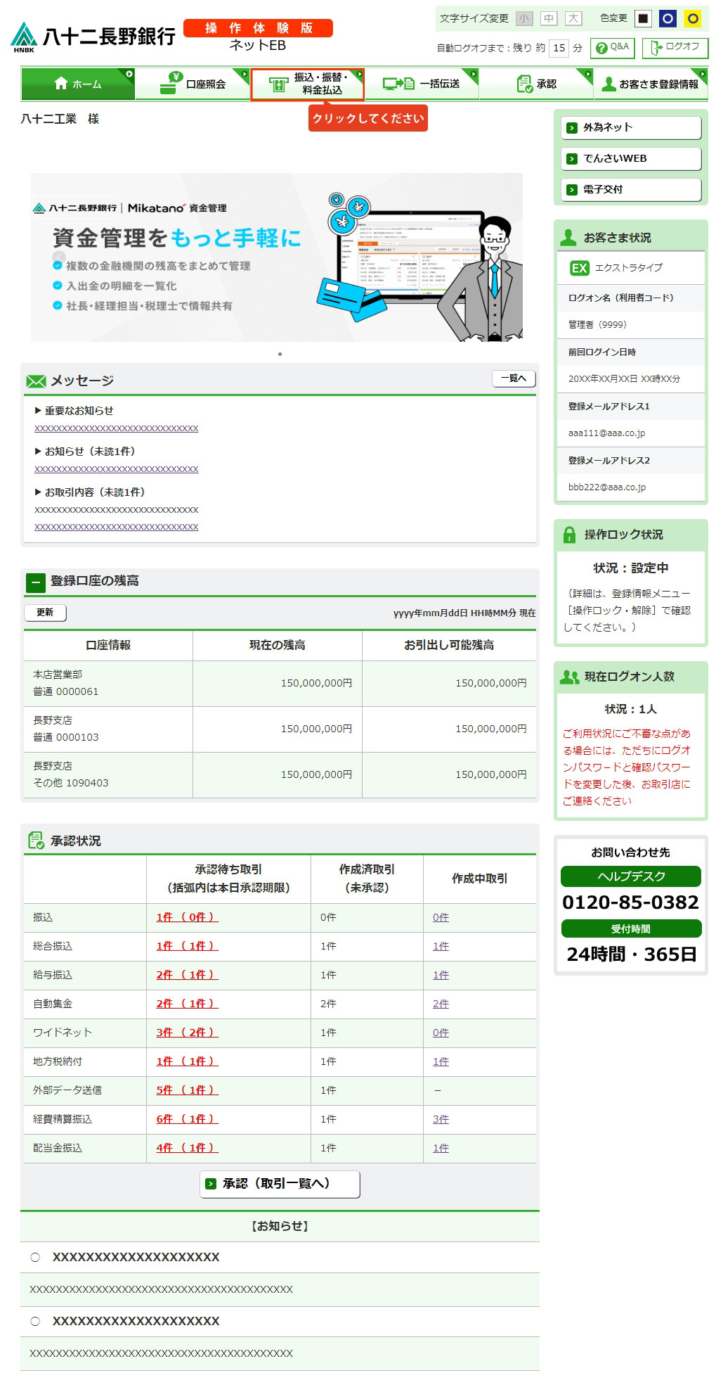
Task: Click the customer registration person icon
Action: (608, 84)
